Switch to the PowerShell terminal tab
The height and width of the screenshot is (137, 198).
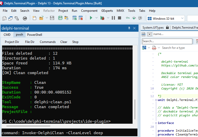tap(35, 35)
